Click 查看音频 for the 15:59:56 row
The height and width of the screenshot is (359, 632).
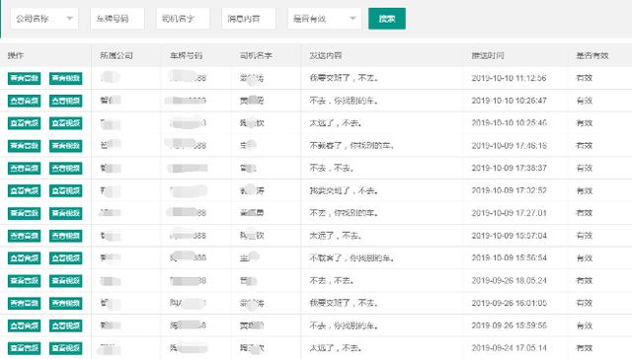(24, 325)
